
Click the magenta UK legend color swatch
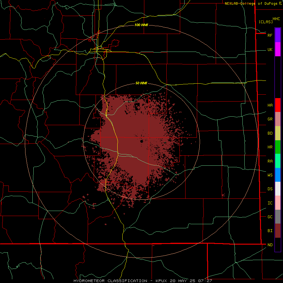[x=278, y=49]
